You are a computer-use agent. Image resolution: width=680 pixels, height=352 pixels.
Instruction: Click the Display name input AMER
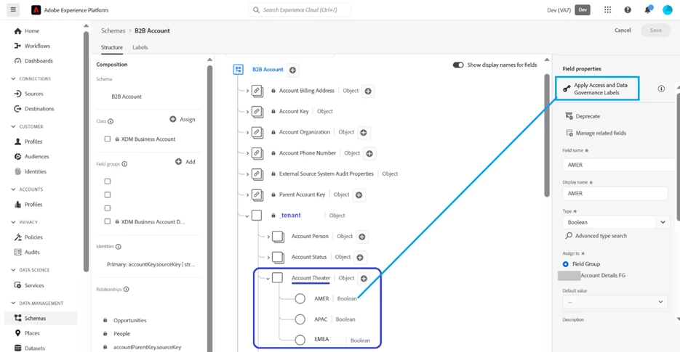point(615,194)
